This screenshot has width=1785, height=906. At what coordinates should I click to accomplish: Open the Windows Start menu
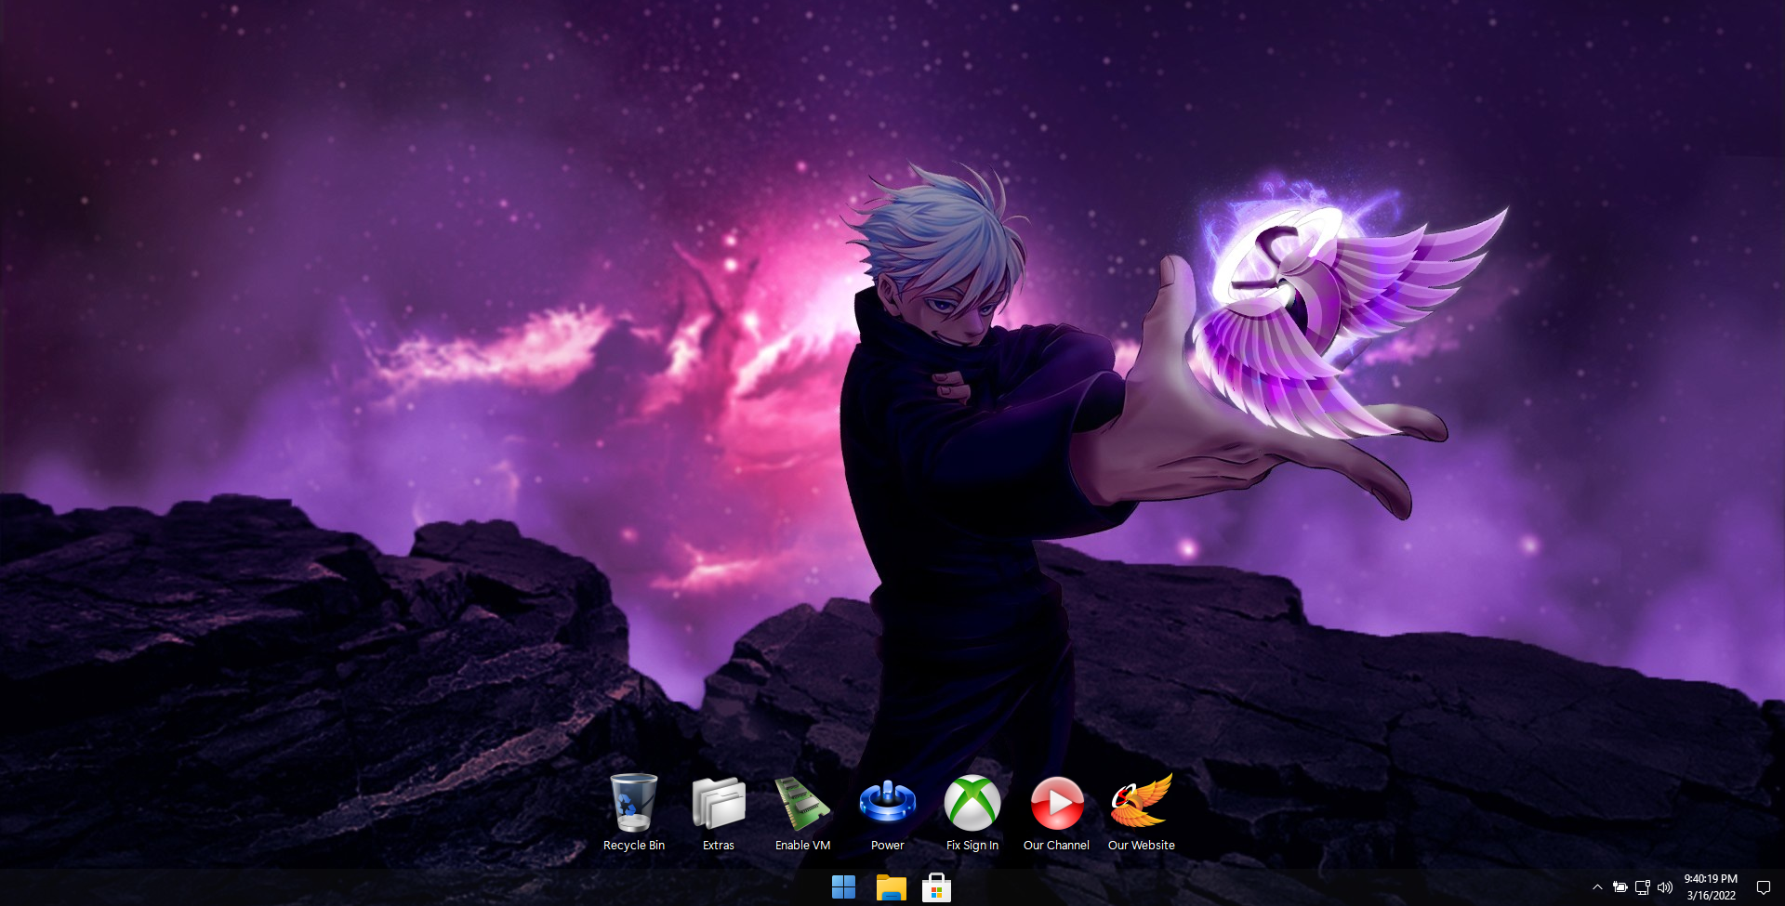pyautogui.click(x=843, y=887)
